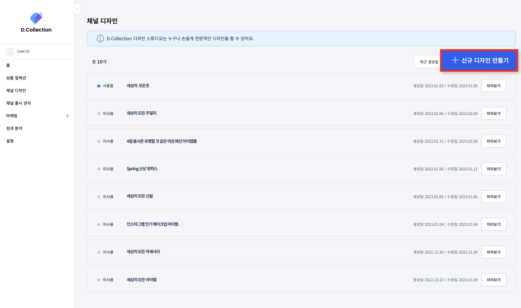This screenshot has width=521, height=308.
Task: Preview the Spring 신상 원피스 design
Action: pyautogui.click(x=494, y=169)
